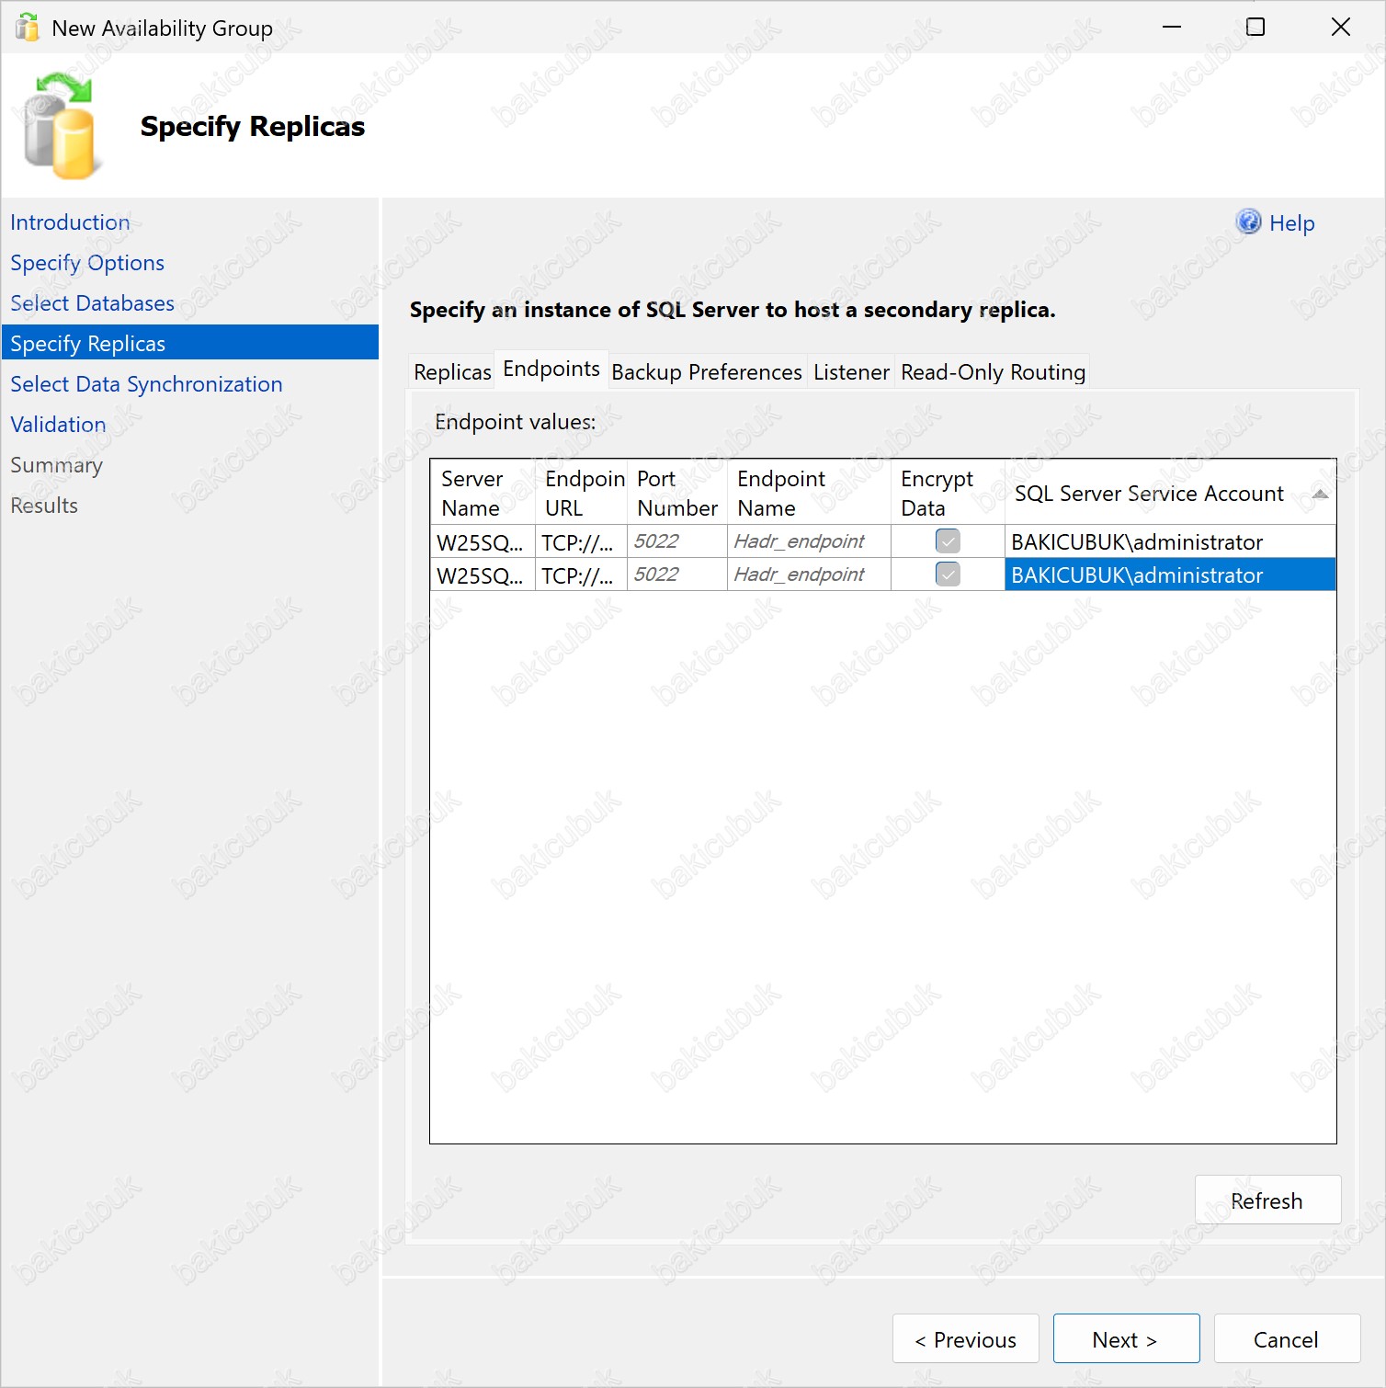1386x1388 pixels.
Task: Click the Help globe icon
Action: 1247,222
